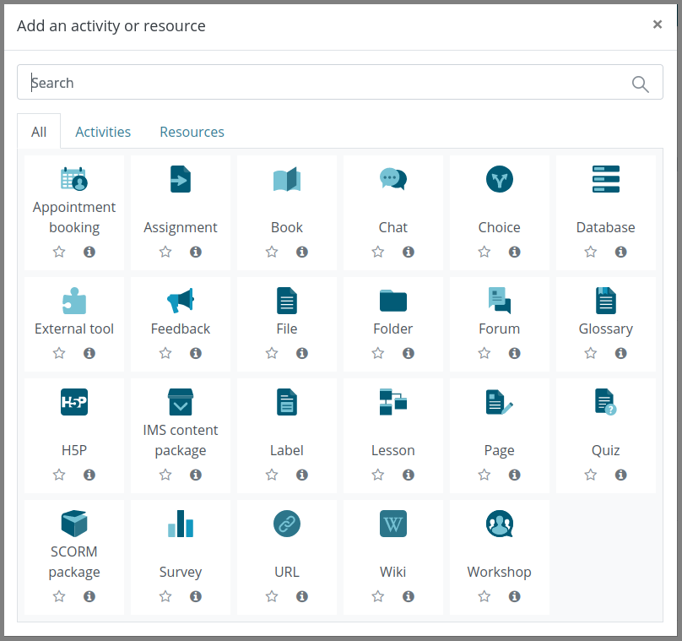Show Survey activity info
The width and height of the screenshot is (682, 641).
pos(196,596)
